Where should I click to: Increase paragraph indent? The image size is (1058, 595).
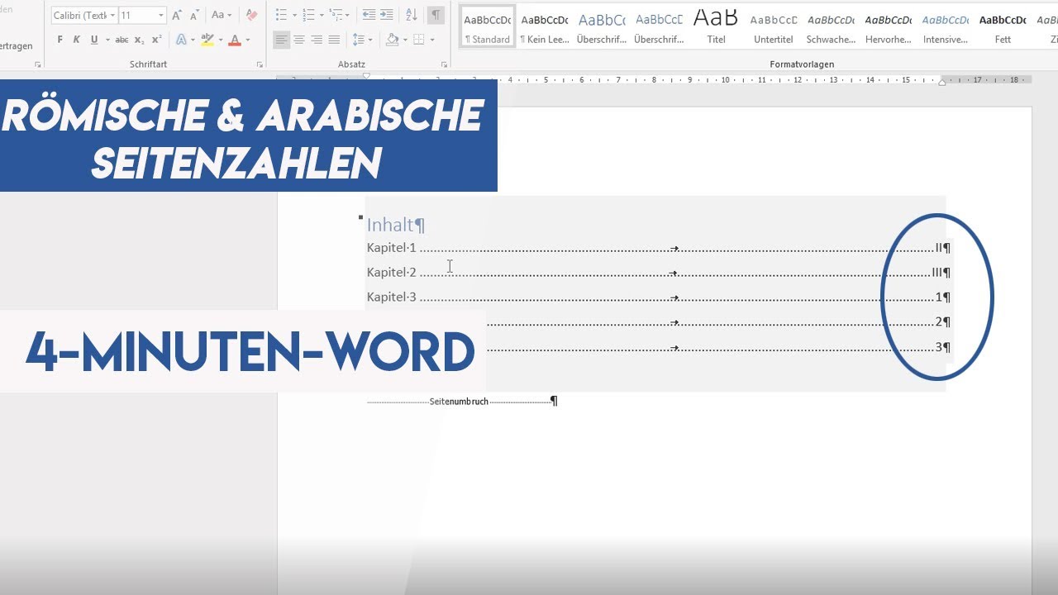pos(386,15)
